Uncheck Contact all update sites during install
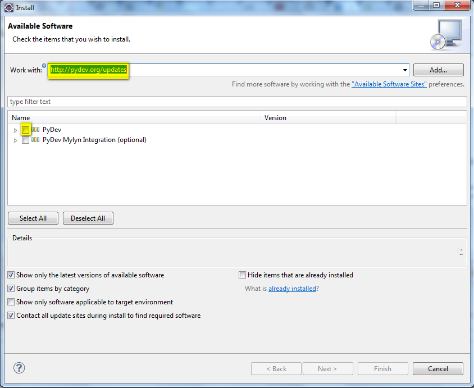Viewport: 474px width, 388px height. click(11, 315)
